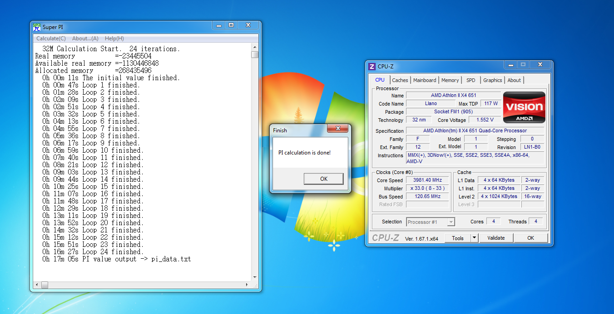Switch to the Mainboard tab in CPU-Z
Viewport: 614px width, 314px height.
425,80
